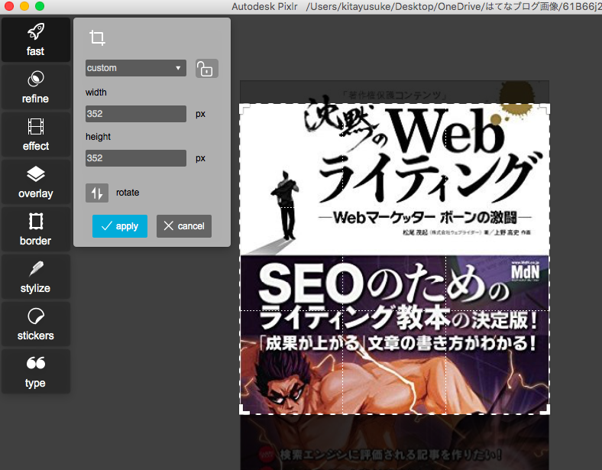The image size is (602, 470).
Task: Open the border category
Action: (x=36, y=229)
